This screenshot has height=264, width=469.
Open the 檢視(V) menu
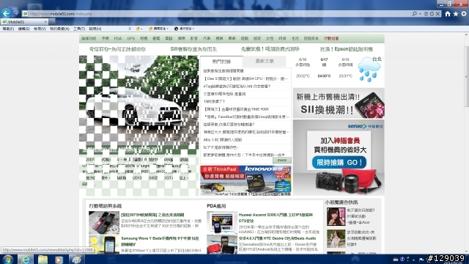(40, 29)
